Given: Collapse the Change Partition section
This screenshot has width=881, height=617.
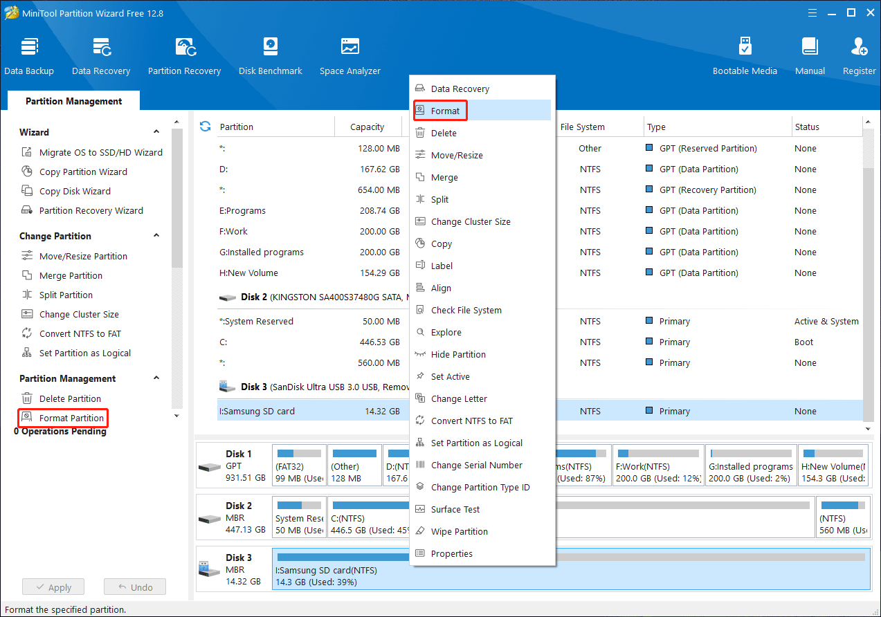Looking at the screenshot, I should [x=156, y=235].
